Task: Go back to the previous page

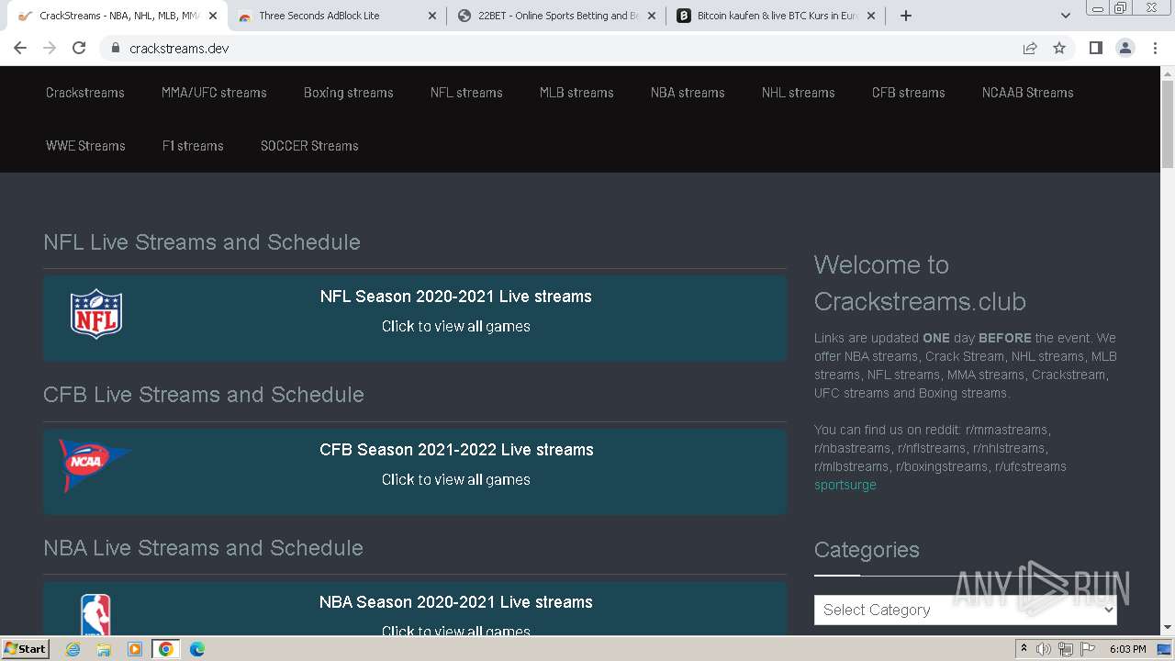Action: coord(20,49)
